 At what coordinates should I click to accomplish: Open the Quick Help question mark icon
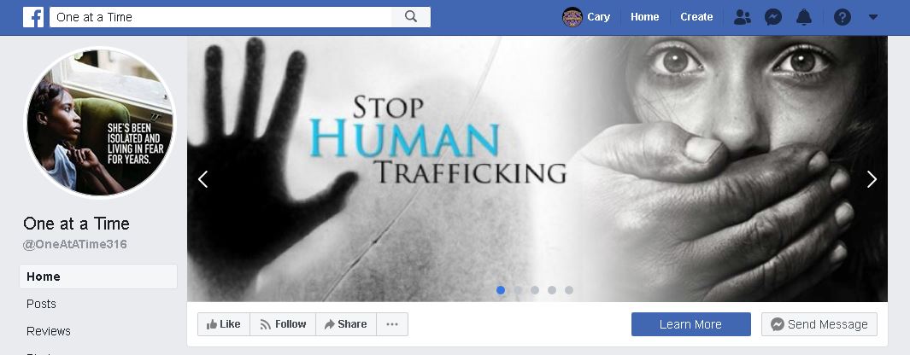842,17
